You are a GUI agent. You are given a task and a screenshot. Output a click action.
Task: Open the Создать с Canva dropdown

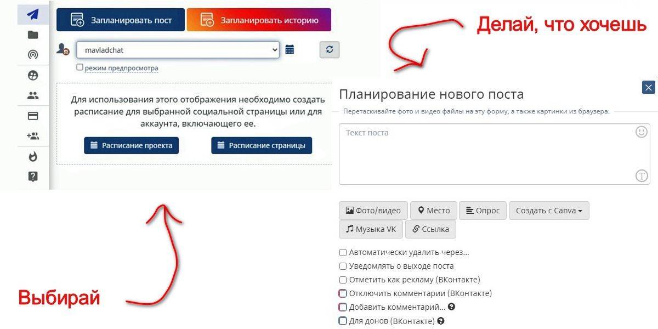[549, 211]
